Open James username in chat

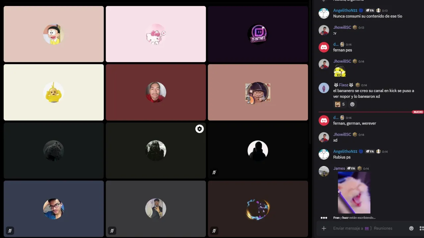point(339,168)
